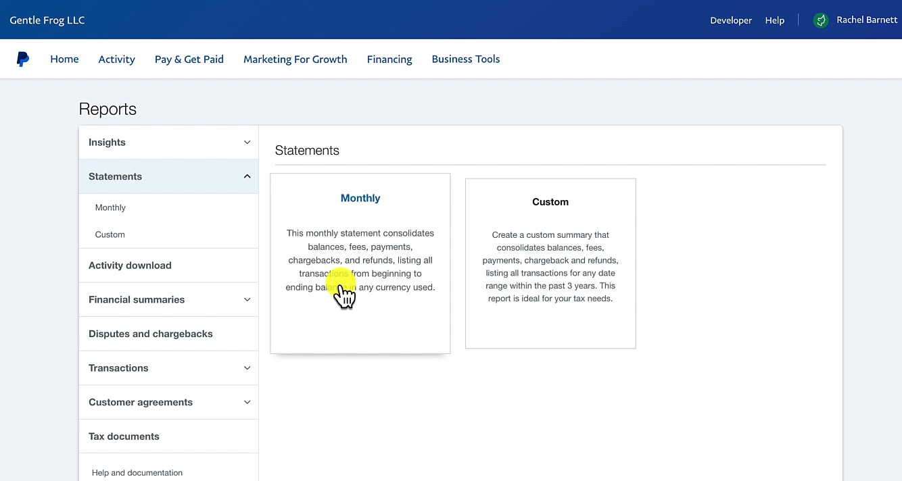Open Pay & Get Paid menu
Screen dimensions: 902x481
pos(189,59)
